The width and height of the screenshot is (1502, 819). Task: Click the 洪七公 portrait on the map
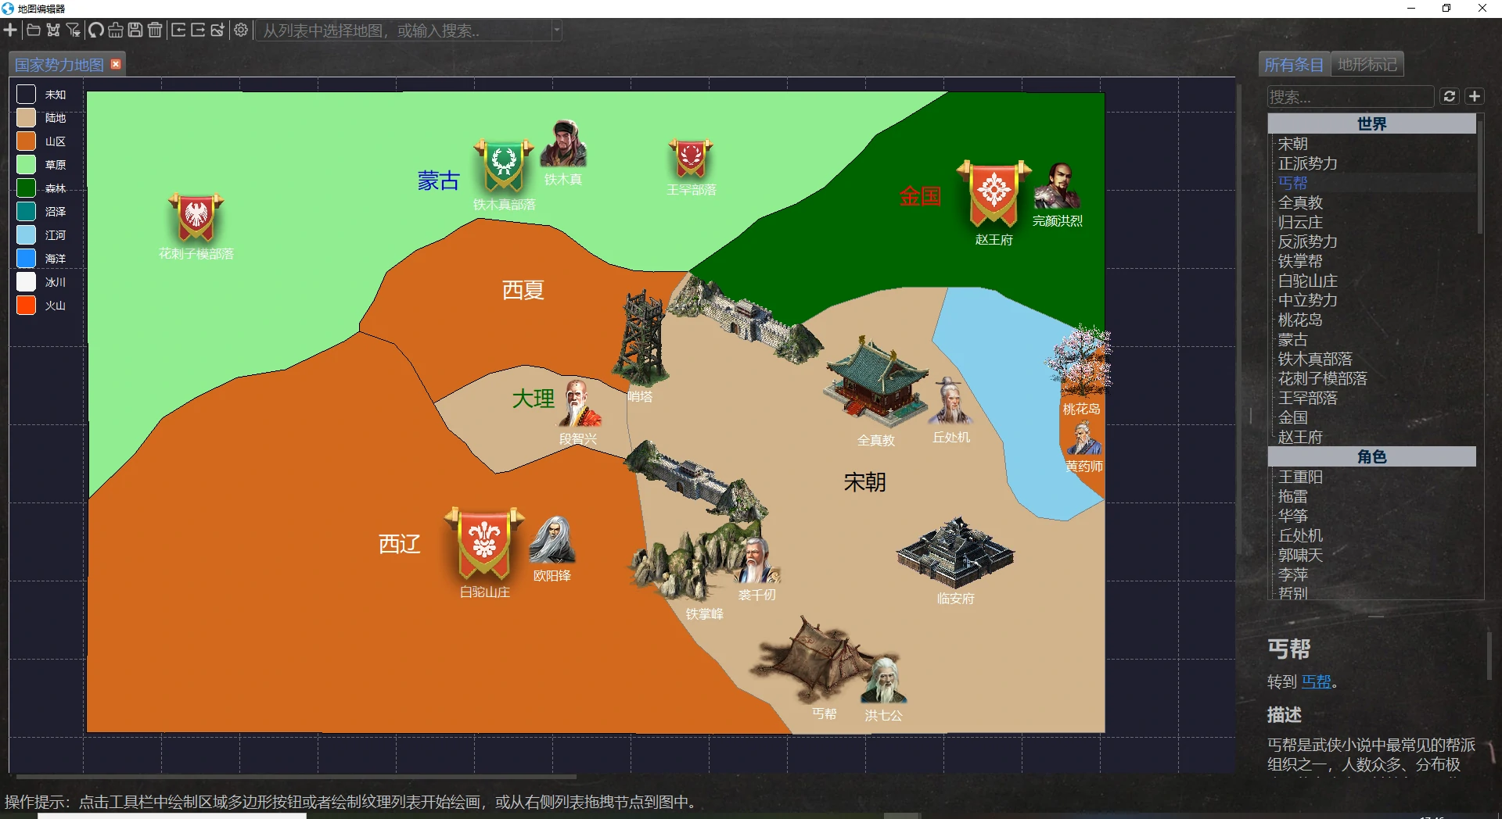coord(884,680)
